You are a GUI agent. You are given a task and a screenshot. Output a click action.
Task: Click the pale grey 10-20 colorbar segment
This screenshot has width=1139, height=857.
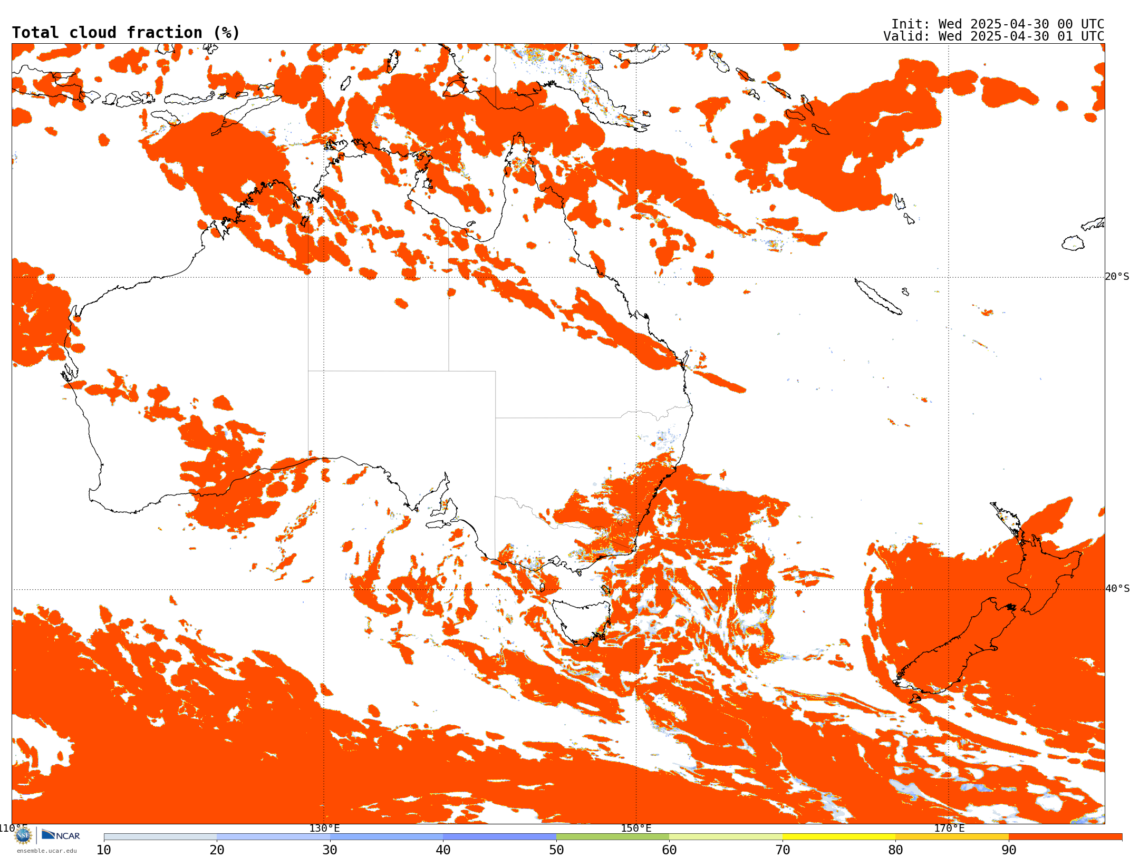[160, 837]
